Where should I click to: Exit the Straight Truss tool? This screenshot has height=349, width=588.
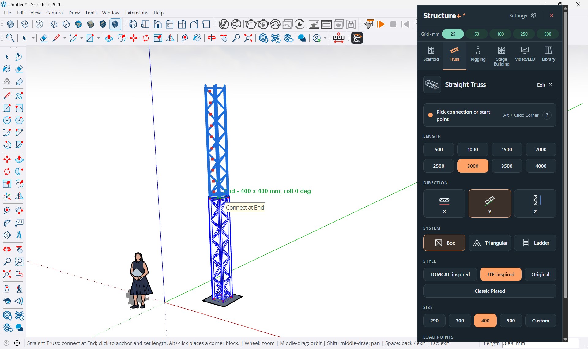click(545, 85)
